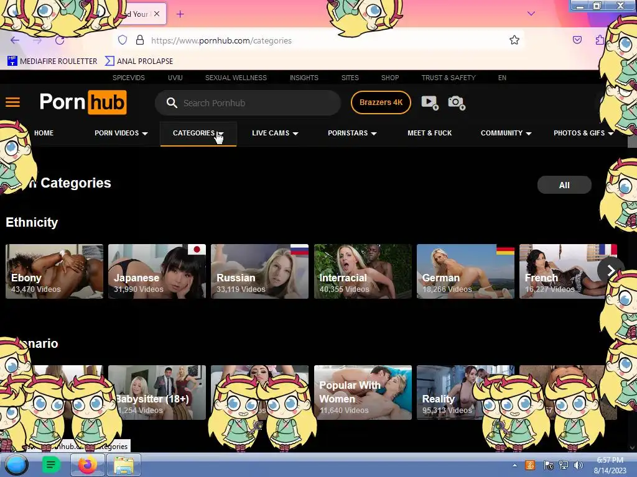
Task: Open the Action Center flag icon
Action: [548, 465]
